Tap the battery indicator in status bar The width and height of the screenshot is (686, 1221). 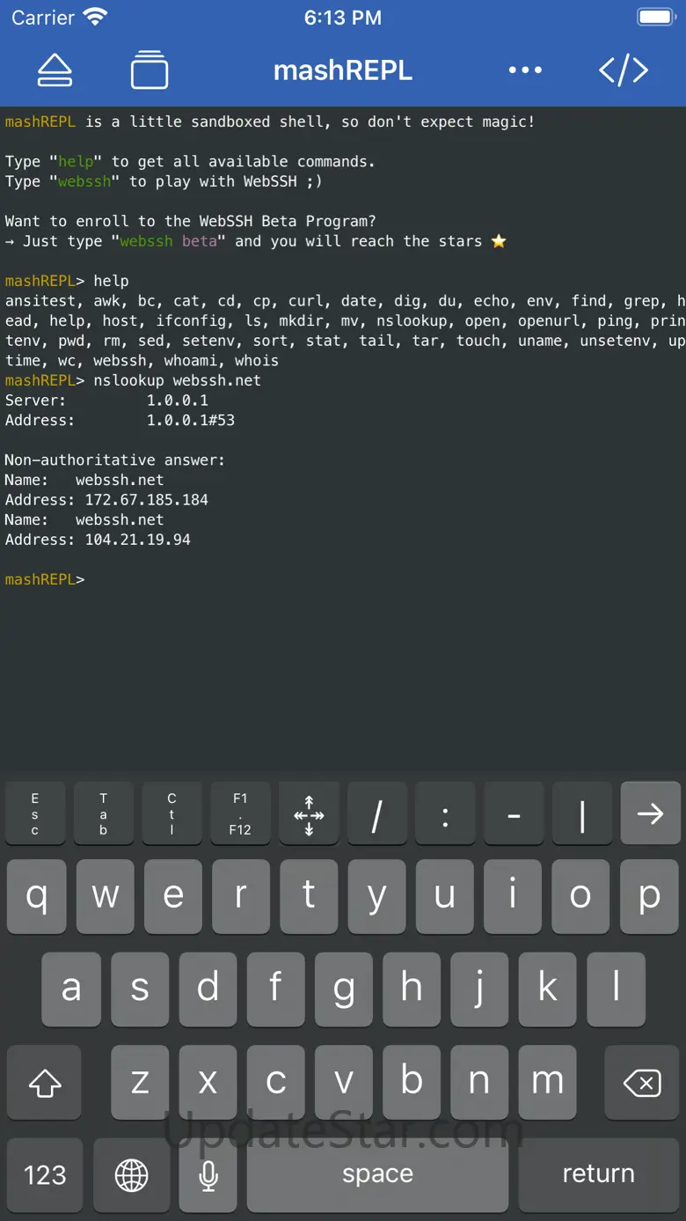coord(655,18)
